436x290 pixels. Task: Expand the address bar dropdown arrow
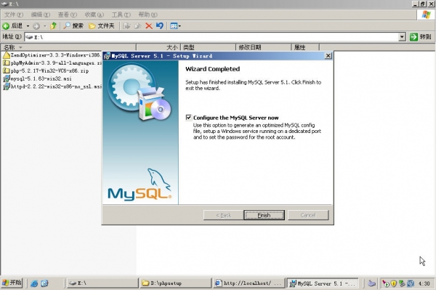[x=402, y=36]
